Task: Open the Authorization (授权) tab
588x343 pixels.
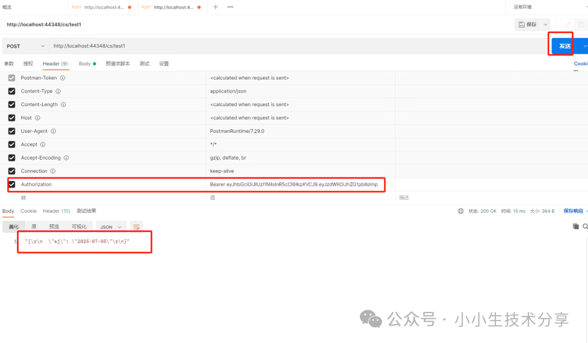Action: pyautogui.click(x=28, y=64)
